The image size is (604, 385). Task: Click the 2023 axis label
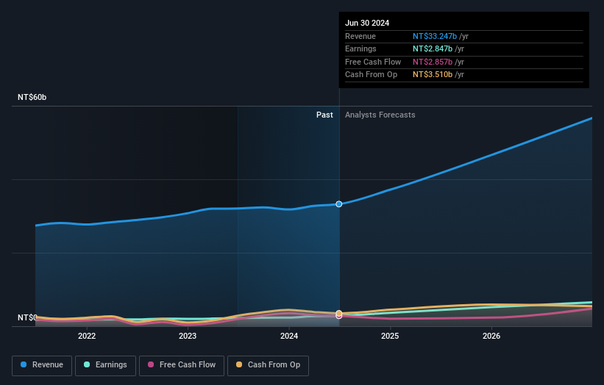[x=188, y=337]
